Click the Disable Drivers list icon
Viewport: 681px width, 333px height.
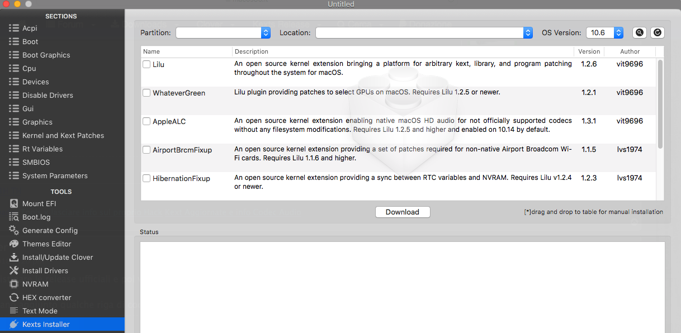tap(14, 95)
